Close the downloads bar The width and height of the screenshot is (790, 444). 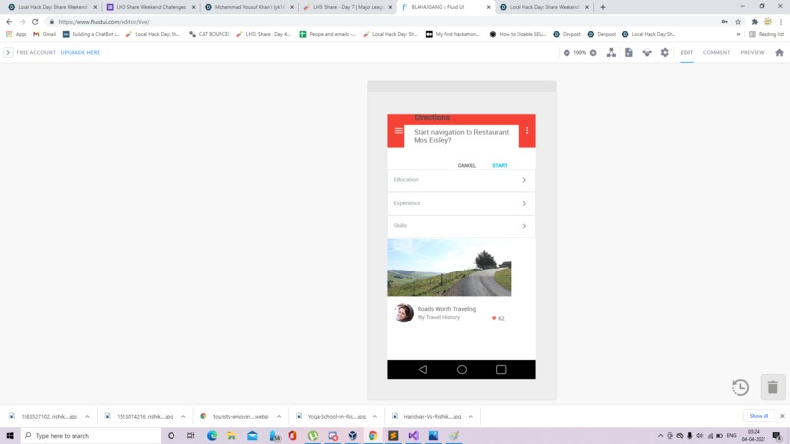[x=782, y=416]
